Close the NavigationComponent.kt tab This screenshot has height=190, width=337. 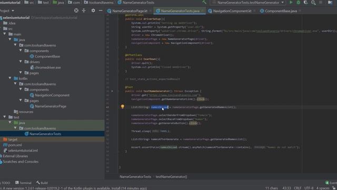pyautogui.click(x=254, y=11)
